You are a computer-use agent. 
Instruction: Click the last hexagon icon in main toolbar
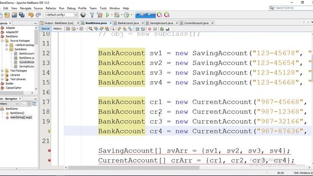(167, 15)
